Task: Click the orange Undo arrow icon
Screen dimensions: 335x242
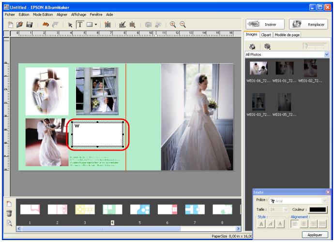Action: 46,25
